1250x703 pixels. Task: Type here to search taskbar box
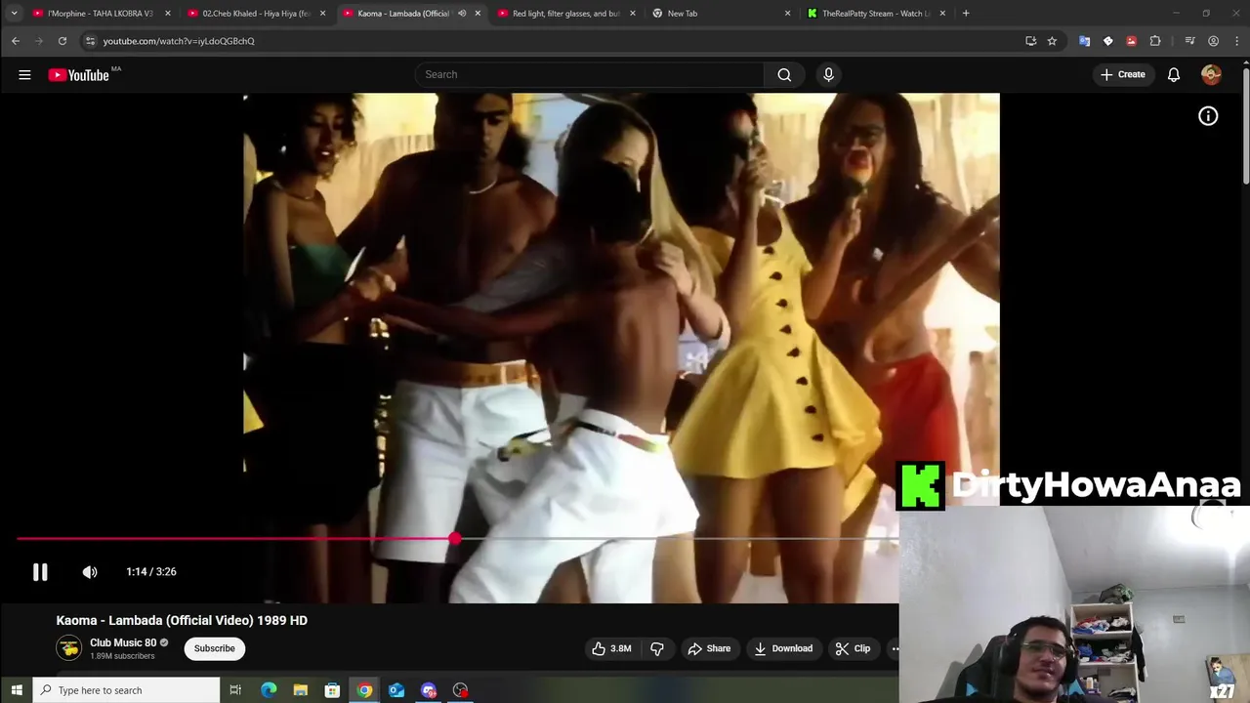[127, 690]
